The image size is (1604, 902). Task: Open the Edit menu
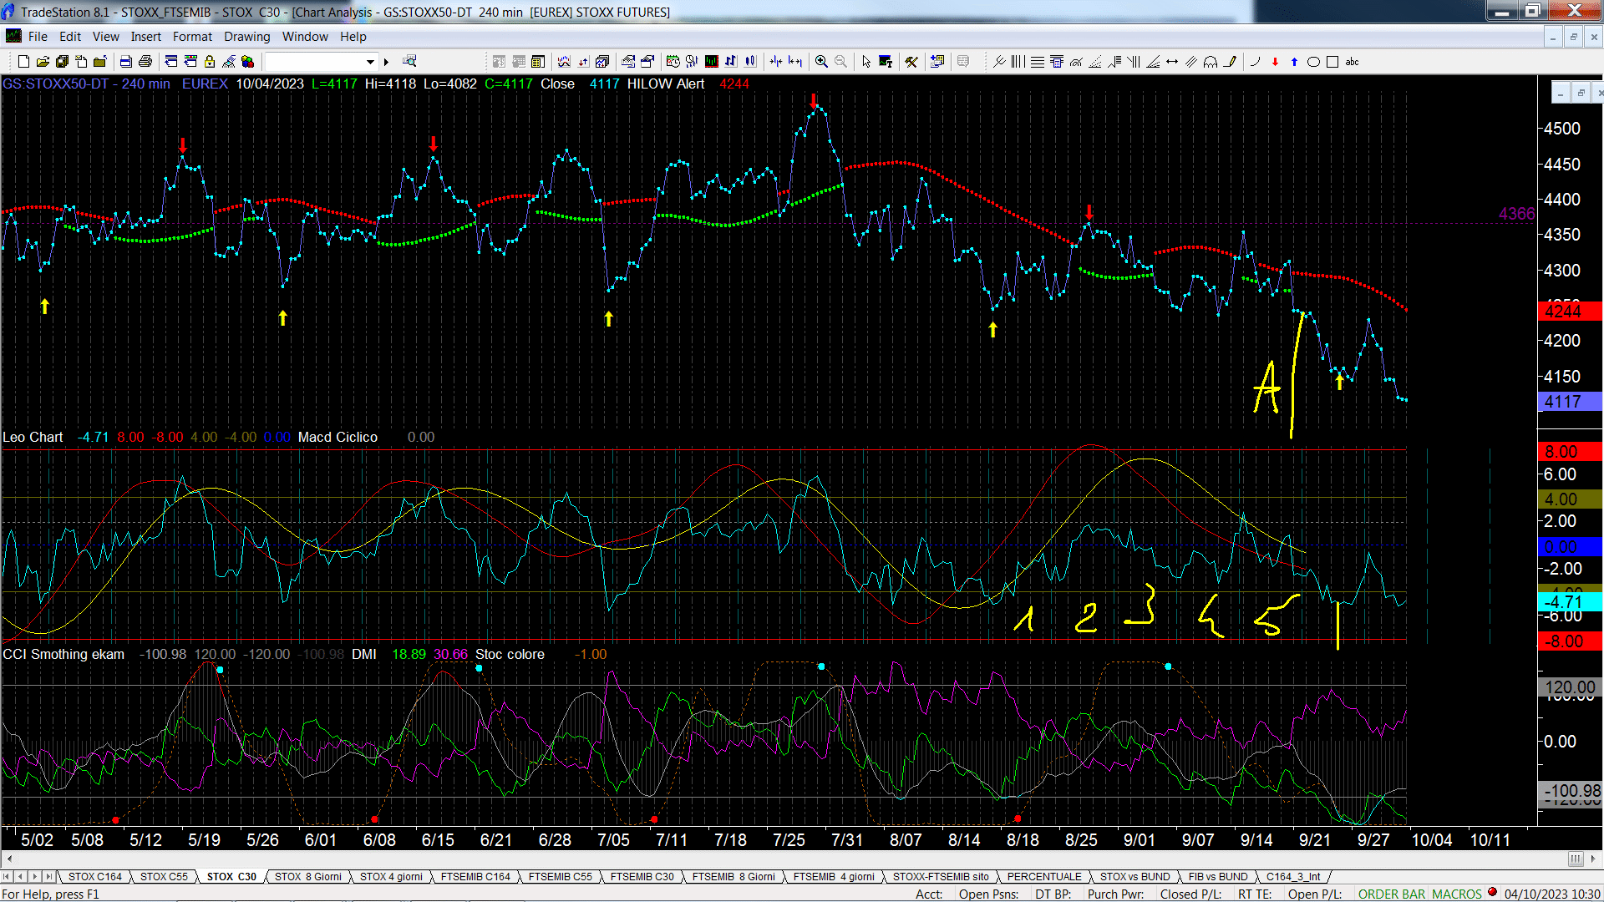point(70,37)
